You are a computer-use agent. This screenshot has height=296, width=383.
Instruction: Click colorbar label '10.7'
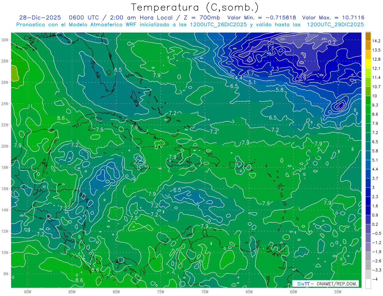click(376, 87)
